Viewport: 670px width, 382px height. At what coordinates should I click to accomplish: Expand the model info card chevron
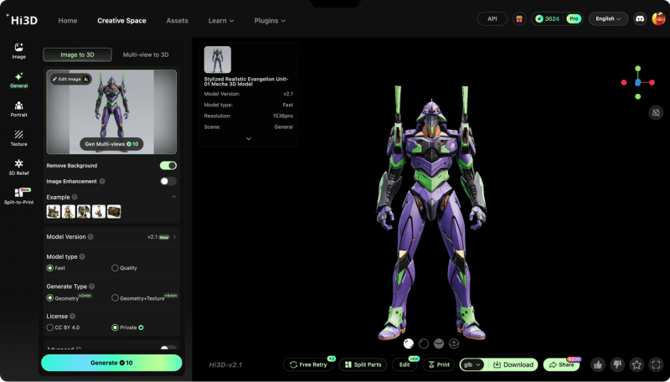pos(248,138)
